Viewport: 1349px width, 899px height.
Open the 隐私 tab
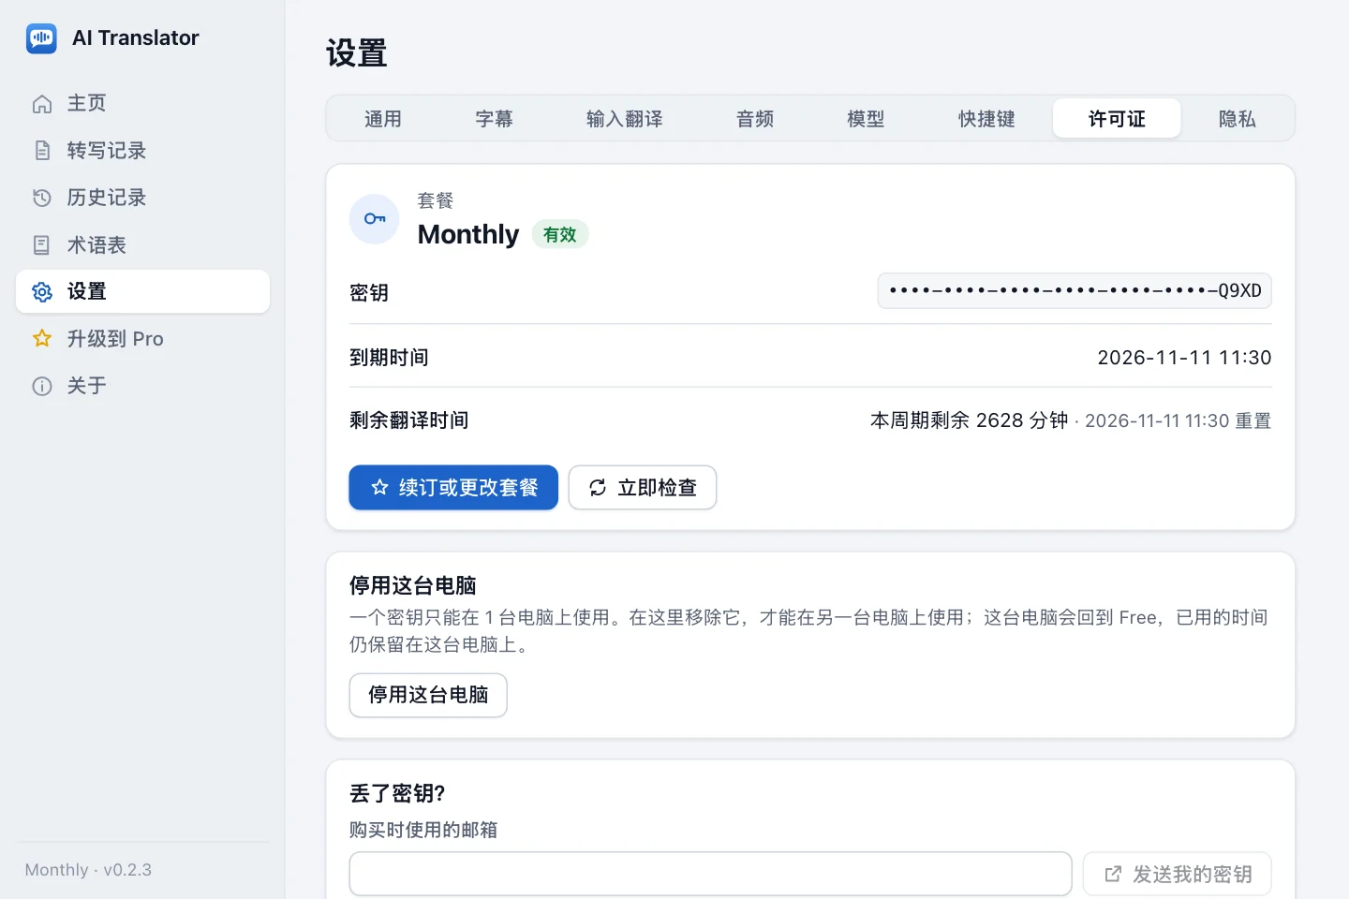tap(1238, 119)
